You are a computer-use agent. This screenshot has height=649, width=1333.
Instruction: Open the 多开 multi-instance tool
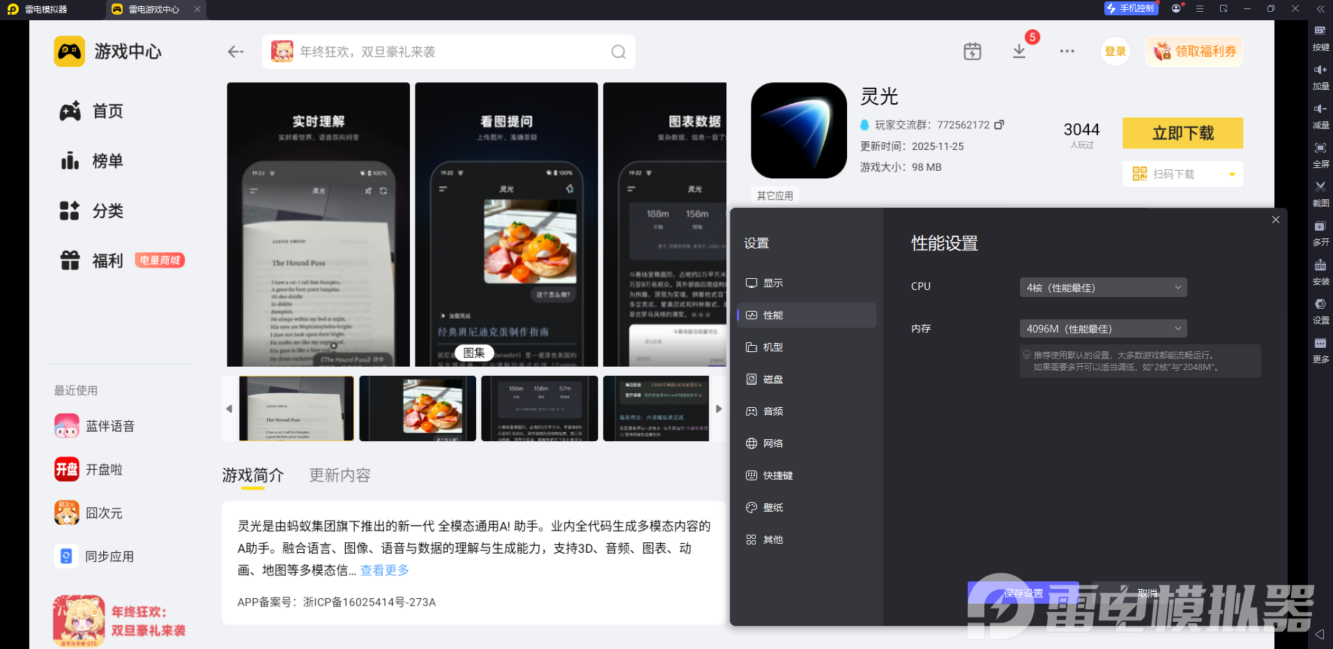pos(1320,233)
